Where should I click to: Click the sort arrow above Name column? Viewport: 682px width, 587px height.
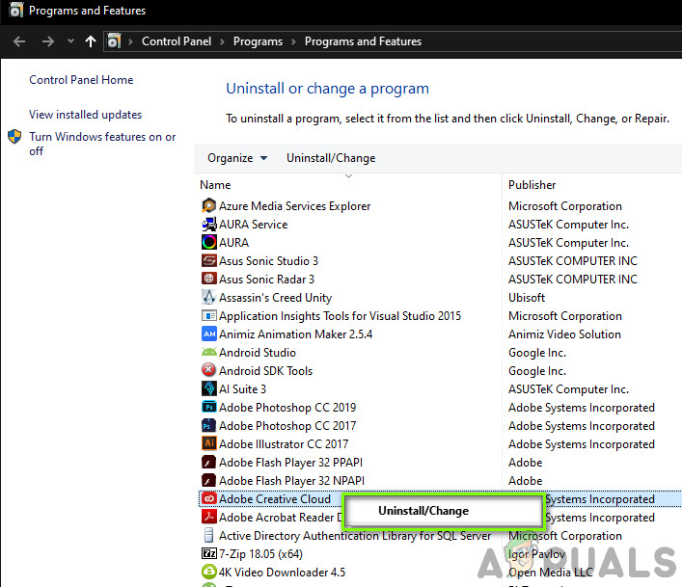tap(348, 176)
